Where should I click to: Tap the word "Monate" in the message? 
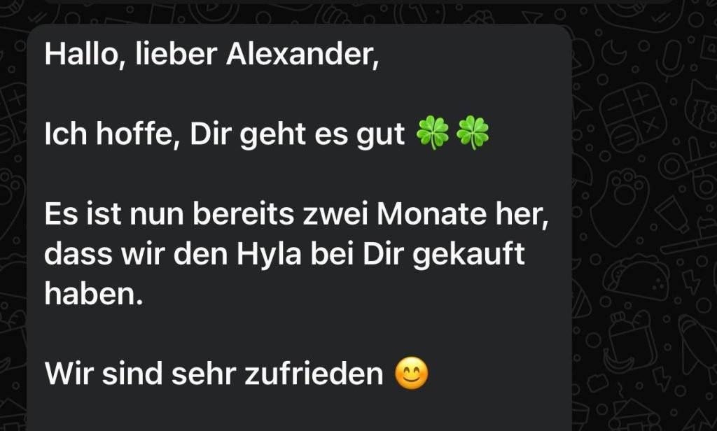click(431, 214)
